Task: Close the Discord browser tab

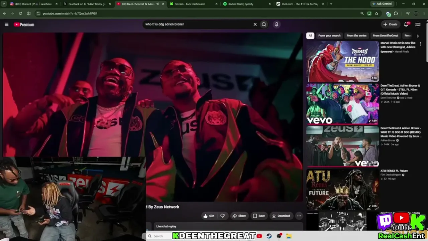Action: click(x=56, y=4)
